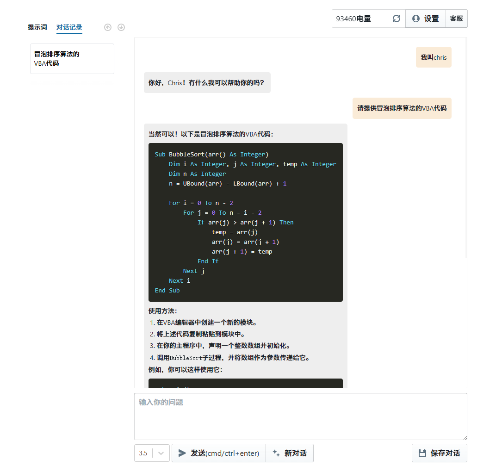Focus the 输入你的问题 text box

(x=300, y=416)
